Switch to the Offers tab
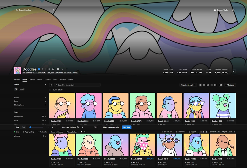The width and height of the screenshot is (247, 168). pyautogui.click(x=40, y=79)
